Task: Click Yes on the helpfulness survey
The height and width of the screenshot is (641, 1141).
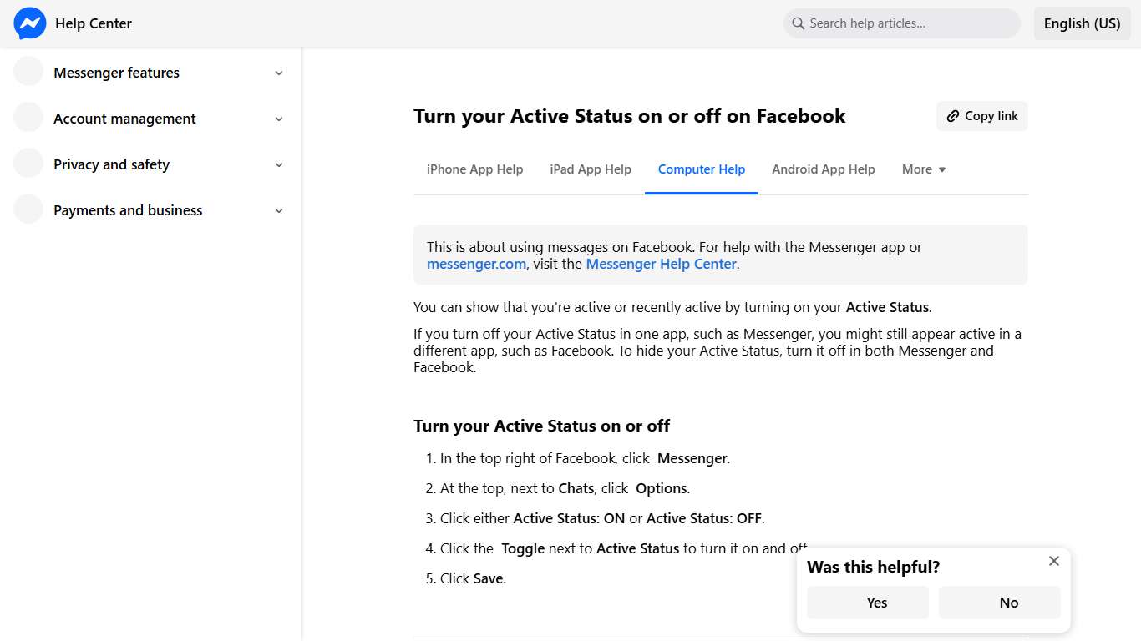Action: coord(876,602)
